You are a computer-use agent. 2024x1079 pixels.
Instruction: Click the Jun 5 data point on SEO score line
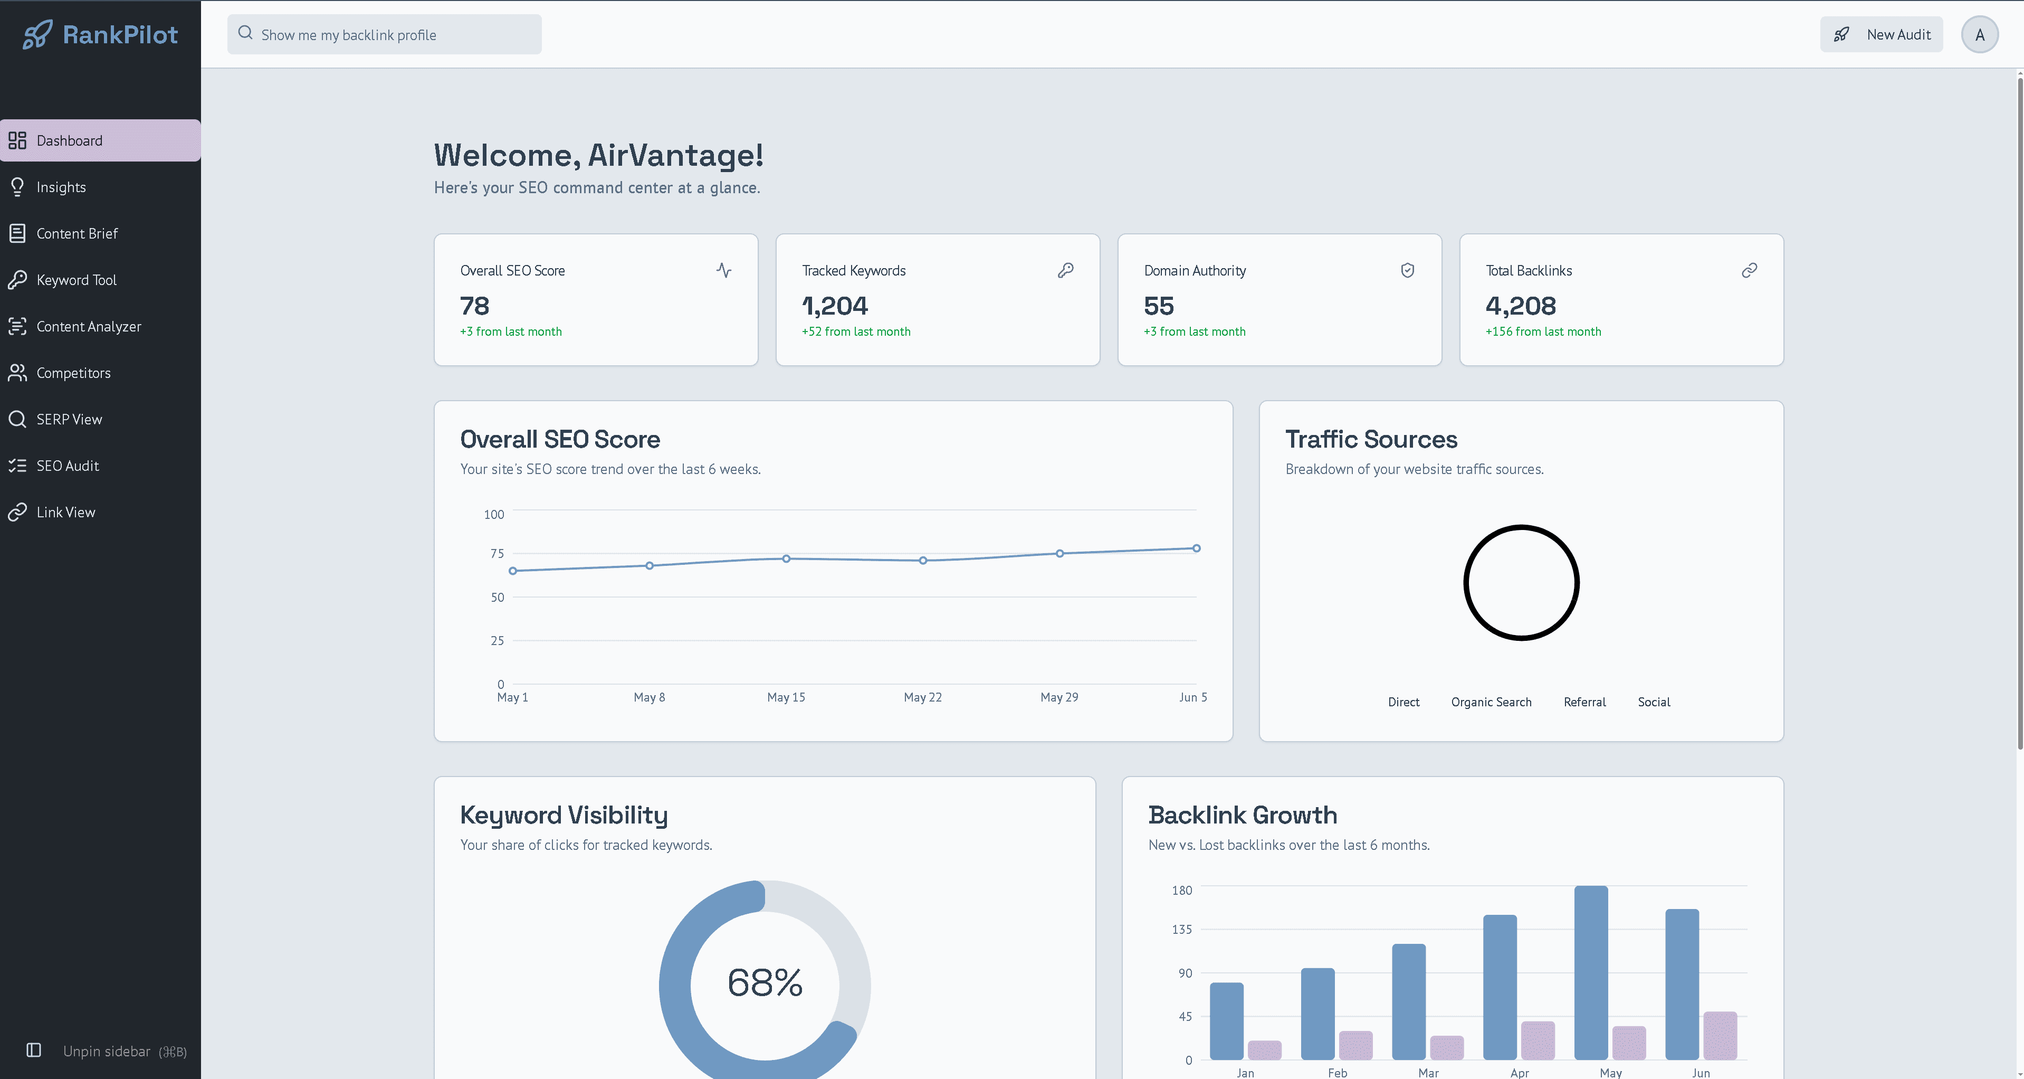coord(1196,548)
